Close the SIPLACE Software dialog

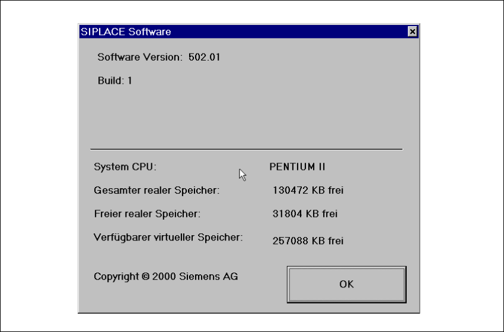(412, 31)
